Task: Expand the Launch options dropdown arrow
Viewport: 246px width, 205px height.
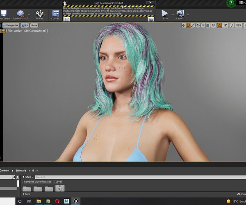Action: 188,15
